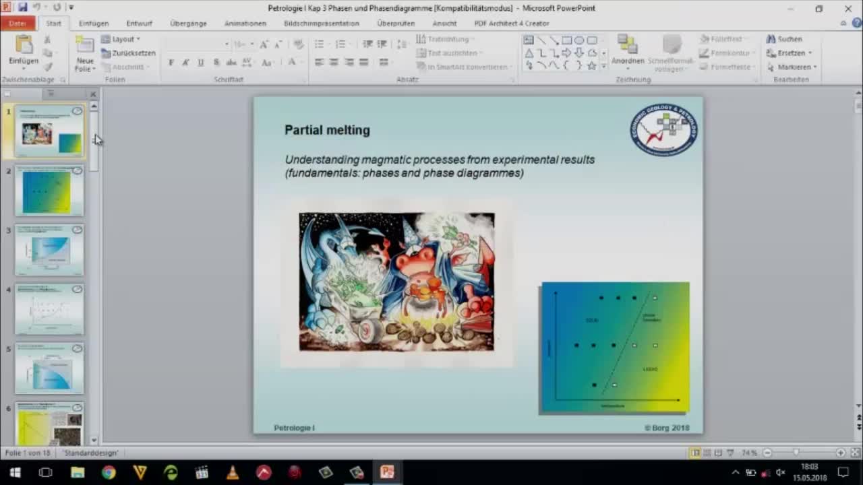
Task: Click the Einfügen paste icon
Action: point(24,44)
